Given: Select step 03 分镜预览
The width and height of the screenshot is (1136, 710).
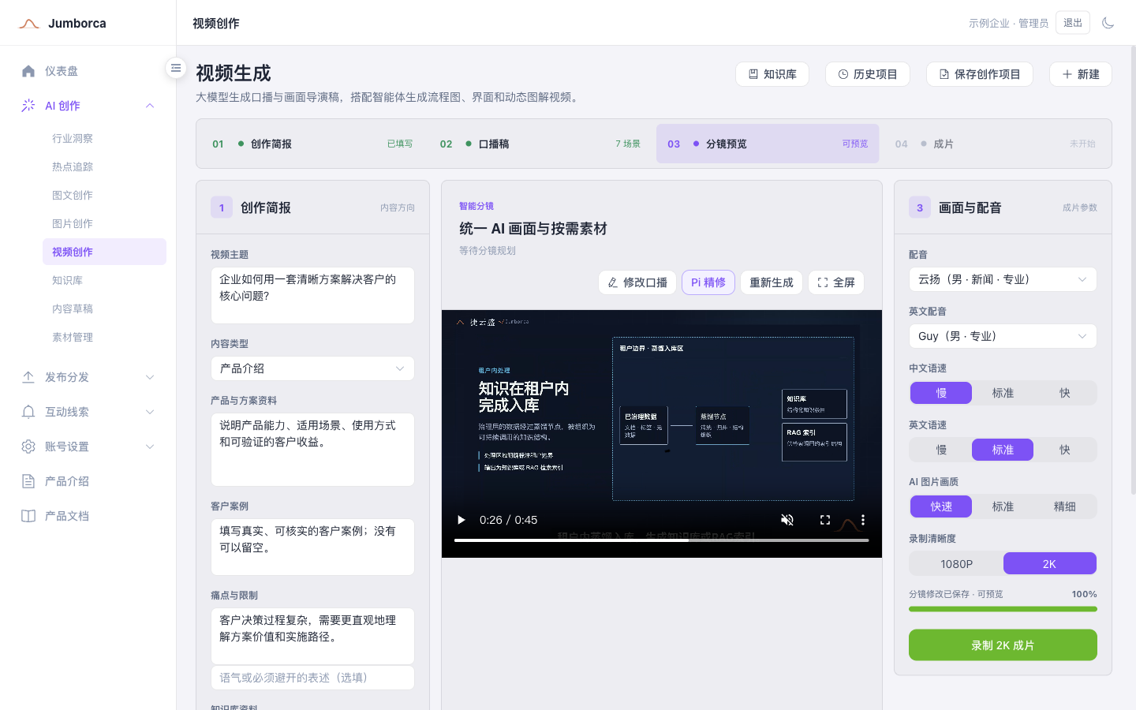Looking at the screenshot, I should 768,144.
